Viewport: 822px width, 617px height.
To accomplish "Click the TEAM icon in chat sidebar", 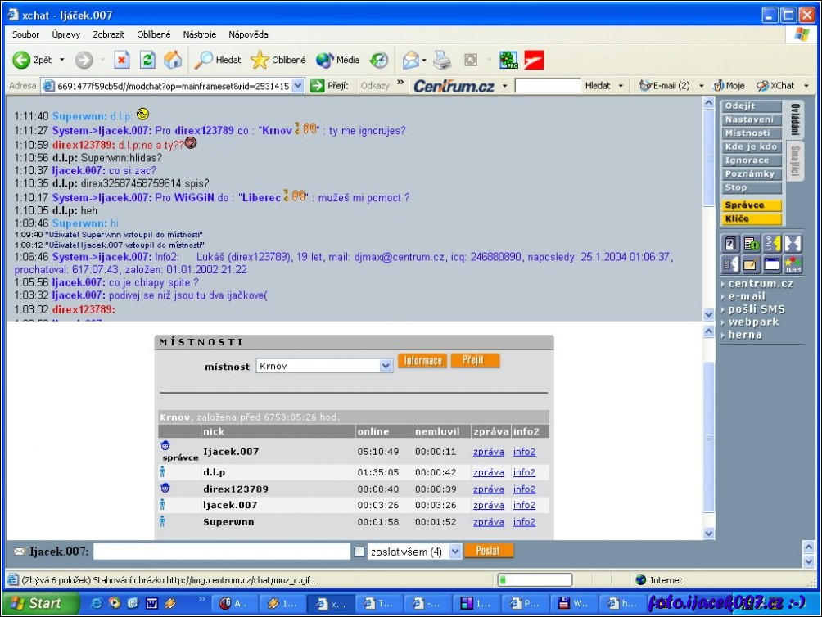I will [793, 264].
